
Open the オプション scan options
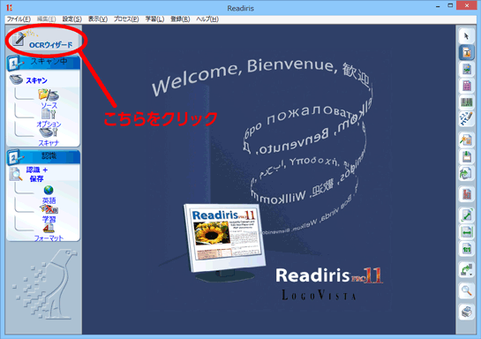(49, 119)
